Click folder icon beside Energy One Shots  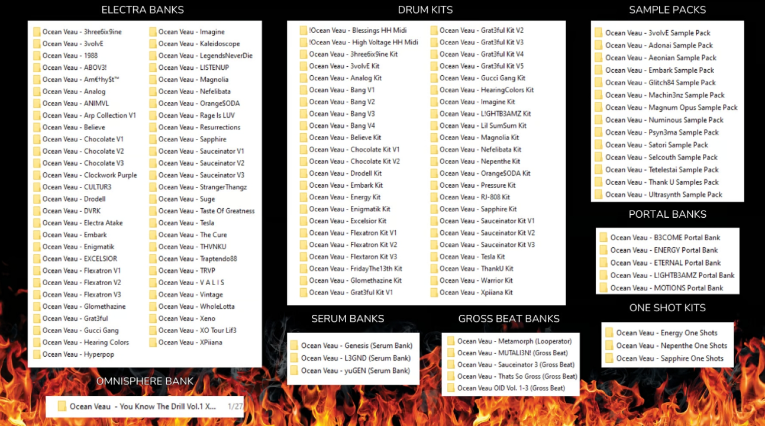pyautogui.click(x=609, y=333)
